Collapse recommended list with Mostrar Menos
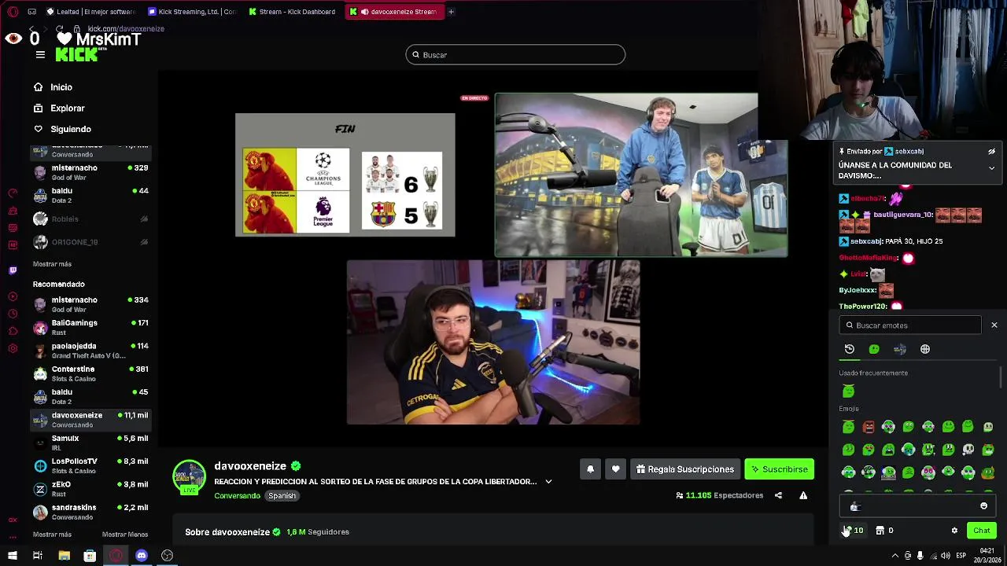This screenshot has height=566, width=1007. (x=124, y=535)
